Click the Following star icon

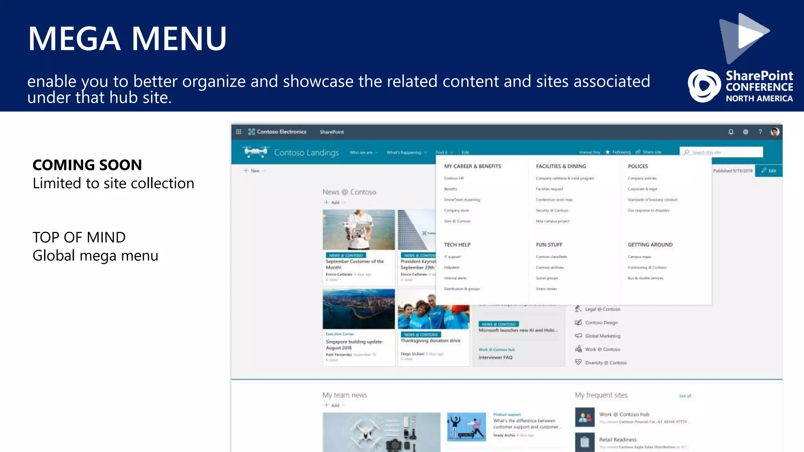[x=608, y=152]
